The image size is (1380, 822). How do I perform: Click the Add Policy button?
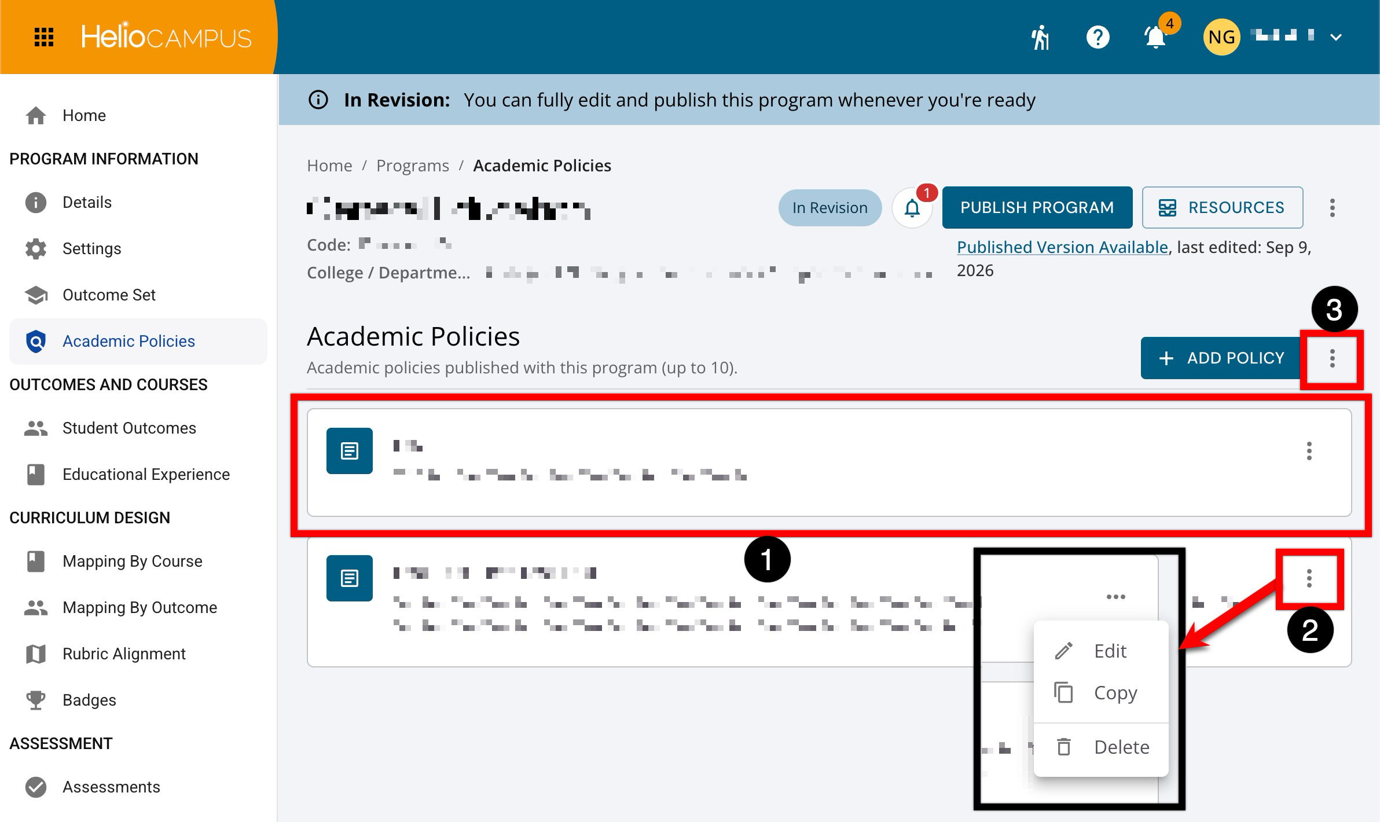click(x=1221, y=358)
